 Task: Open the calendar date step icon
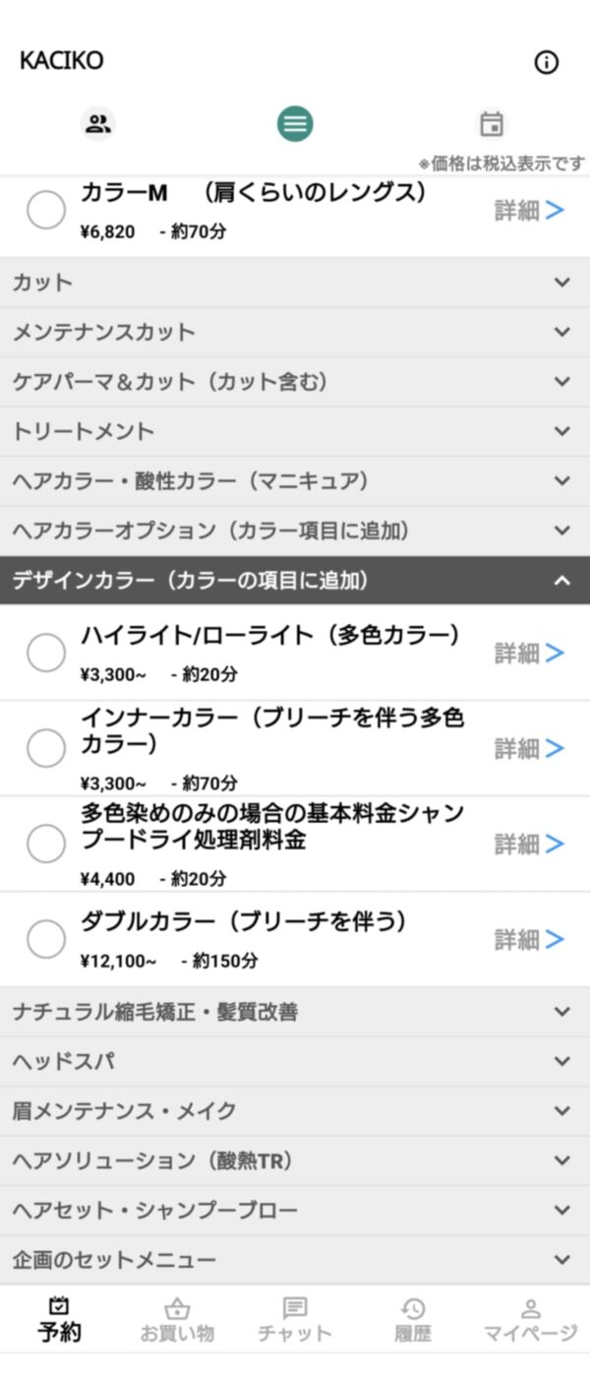coord(491,124)
